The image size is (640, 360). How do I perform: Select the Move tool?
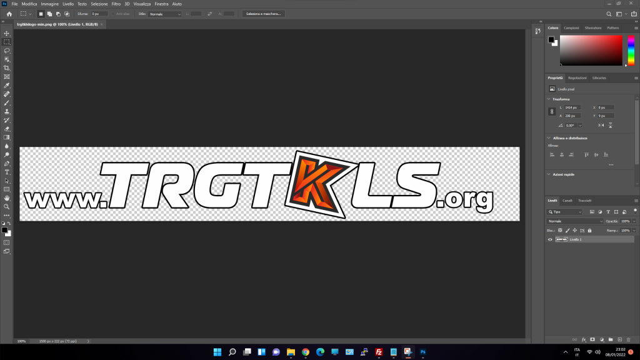tap(7, 33)
